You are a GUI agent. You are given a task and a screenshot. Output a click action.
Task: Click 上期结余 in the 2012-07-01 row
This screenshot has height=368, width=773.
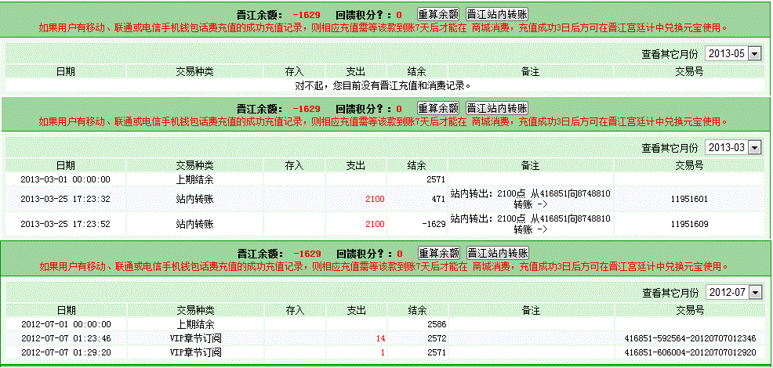[x=196, y=324]
